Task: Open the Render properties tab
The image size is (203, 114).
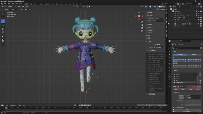Action: 169,48
